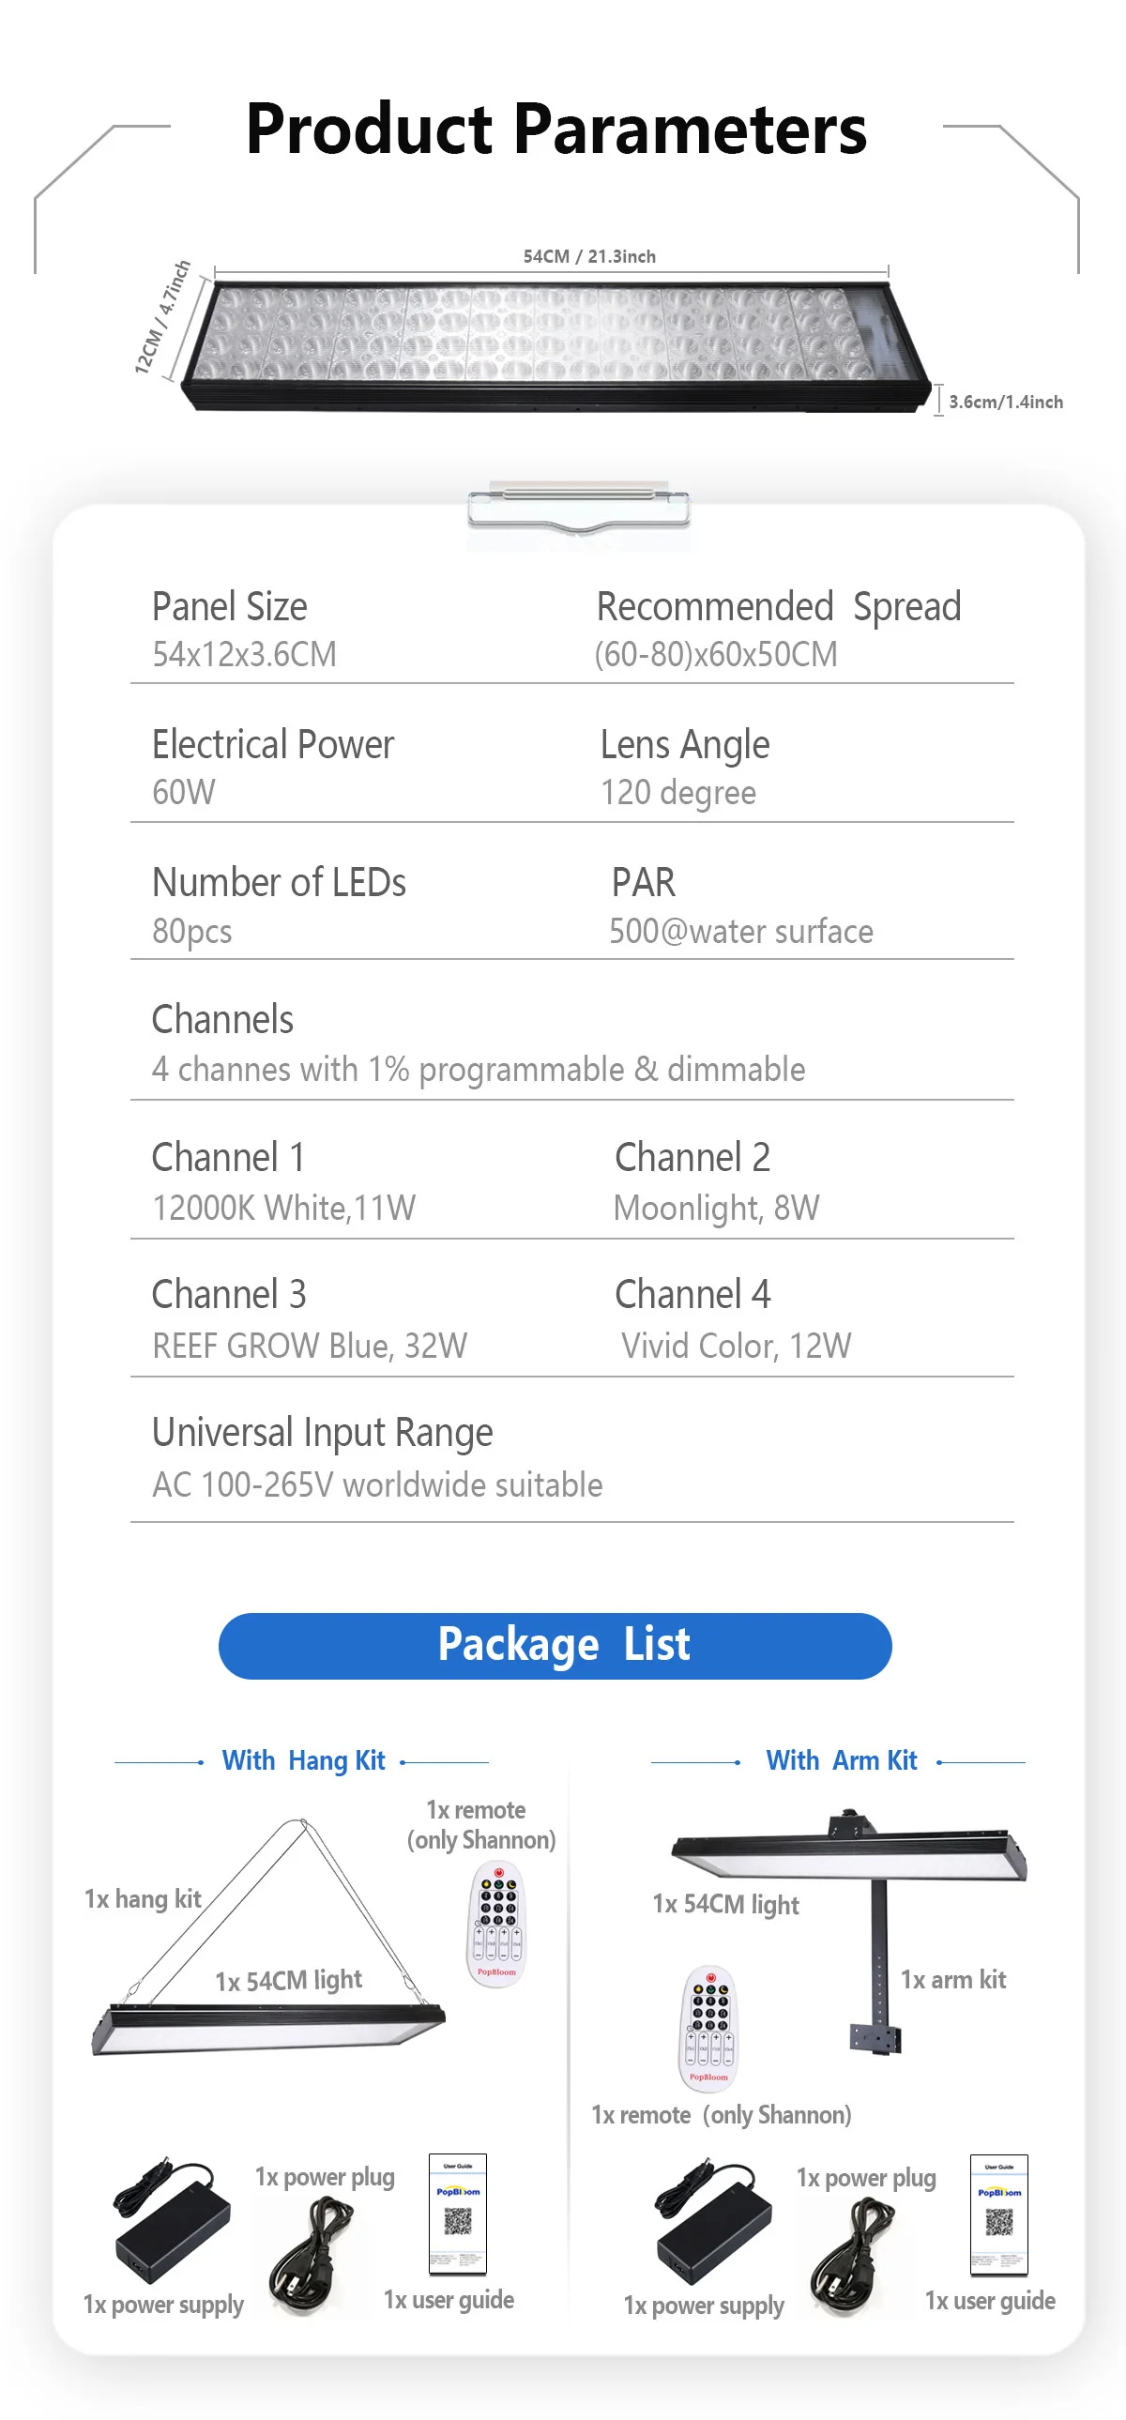Viewport: 1126px width, 2420px height.
Task: Click the 3.6cm/1.4inch thickness label
Action: pyautogui.click(x=1005, y=402)
